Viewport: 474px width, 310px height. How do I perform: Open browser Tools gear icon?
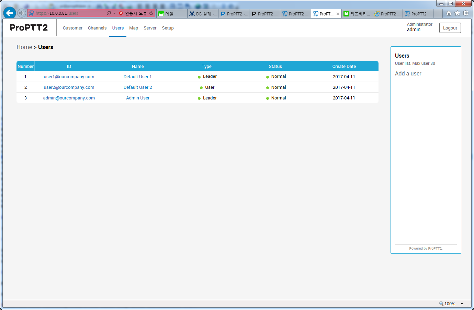click(466, 13)
